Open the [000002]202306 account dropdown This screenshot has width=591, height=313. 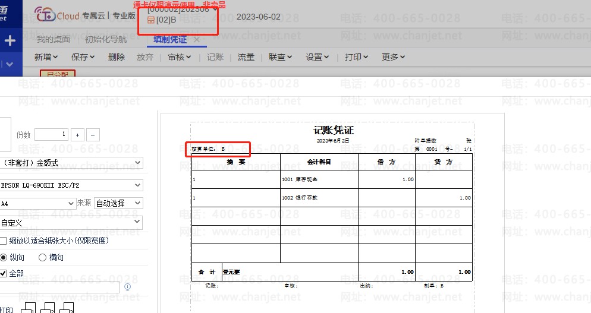[x=182, y=10]
